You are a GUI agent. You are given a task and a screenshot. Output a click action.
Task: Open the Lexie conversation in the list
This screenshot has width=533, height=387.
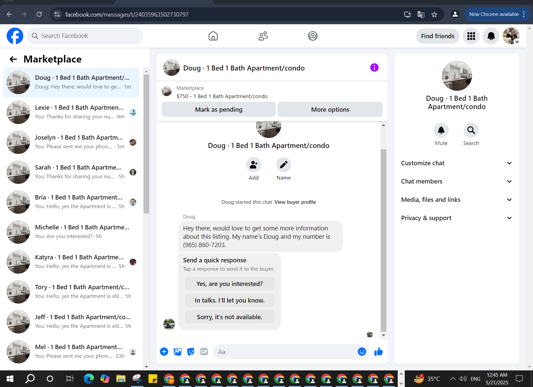coord(72,112)
